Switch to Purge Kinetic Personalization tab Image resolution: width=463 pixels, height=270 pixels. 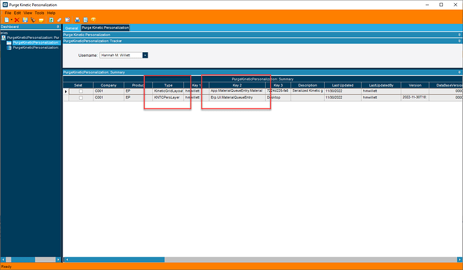pyautogui.click(x=105, y=27)
